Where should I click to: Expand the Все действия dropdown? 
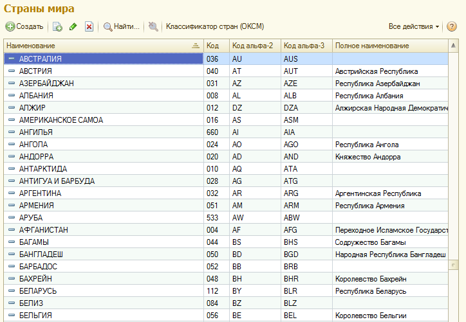tap(414, 26)
